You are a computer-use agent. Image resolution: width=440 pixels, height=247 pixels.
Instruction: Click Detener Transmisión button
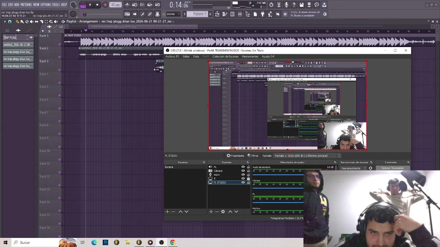[393, 168]
